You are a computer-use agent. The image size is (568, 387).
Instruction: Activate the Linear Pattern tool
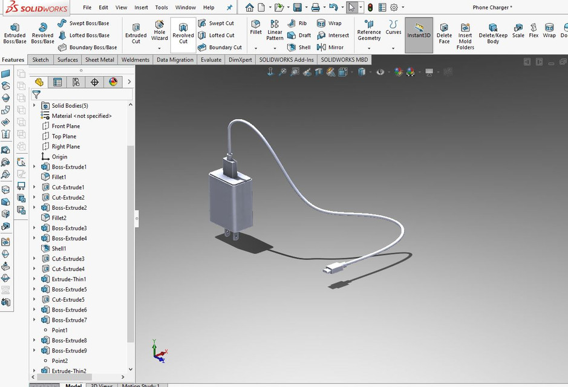pyautogui.click(x=275, y=31)
